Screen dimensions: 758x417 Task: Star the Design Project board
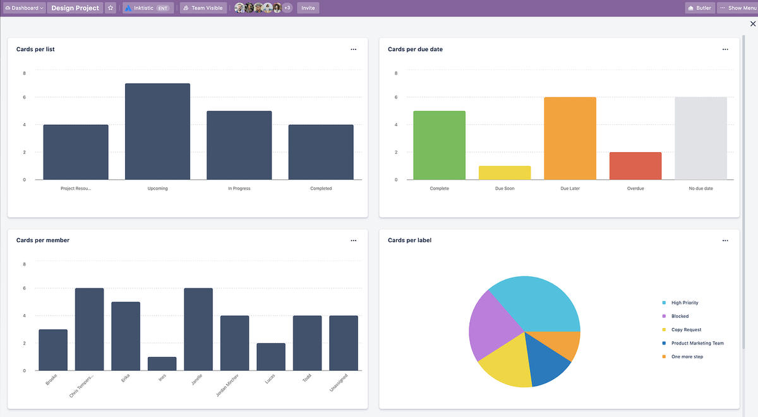pyautogui.click(x=111, y=8)
